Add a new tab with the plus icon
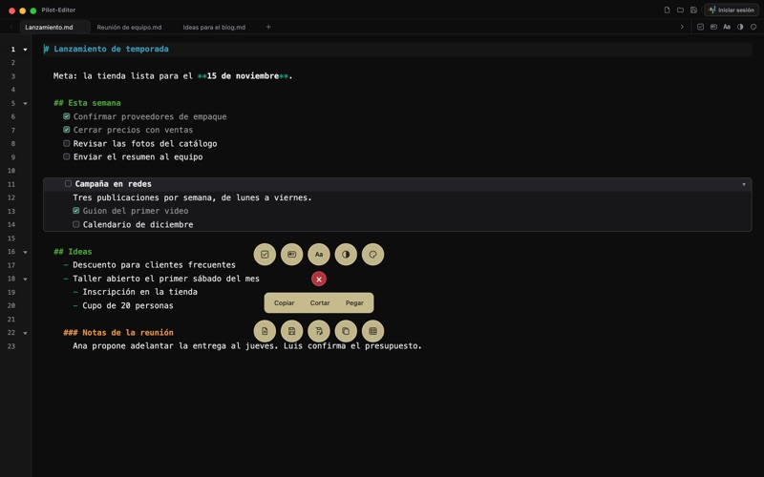Viewport: 764px width, 477px height. click(x=268, y=27)
